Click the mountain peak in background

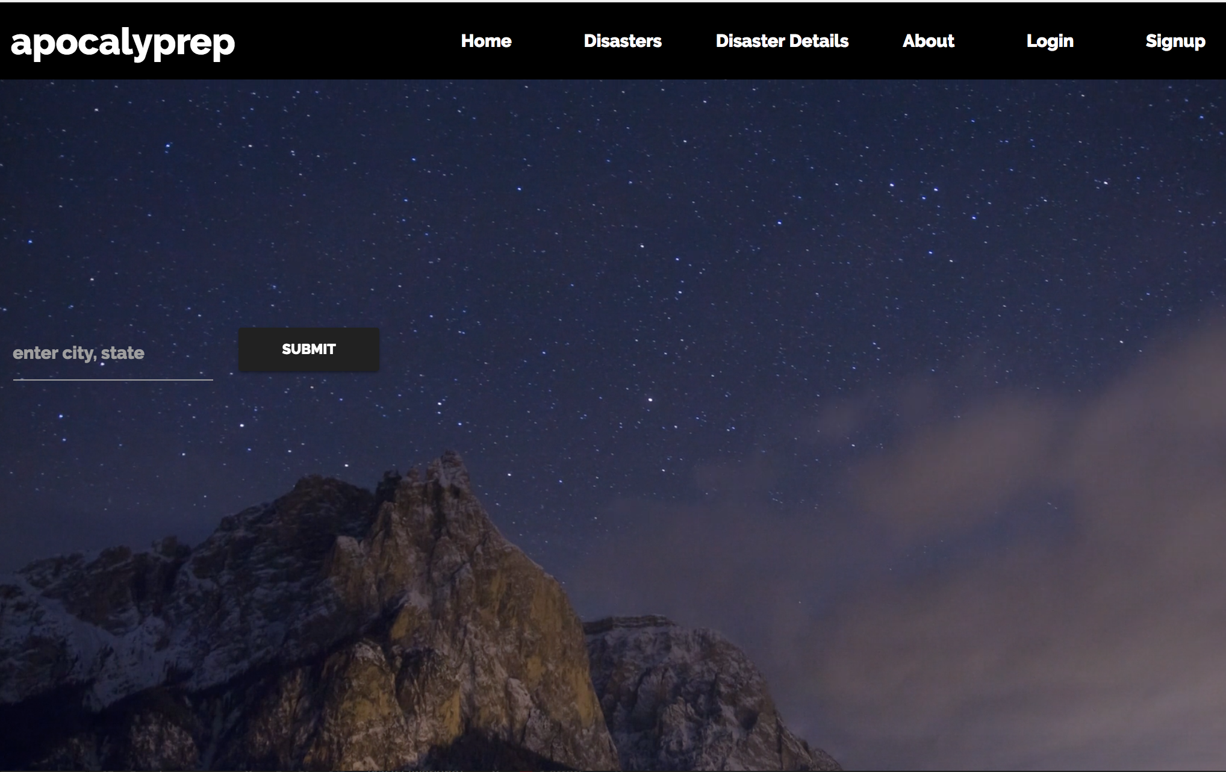[x=446, y=476]
